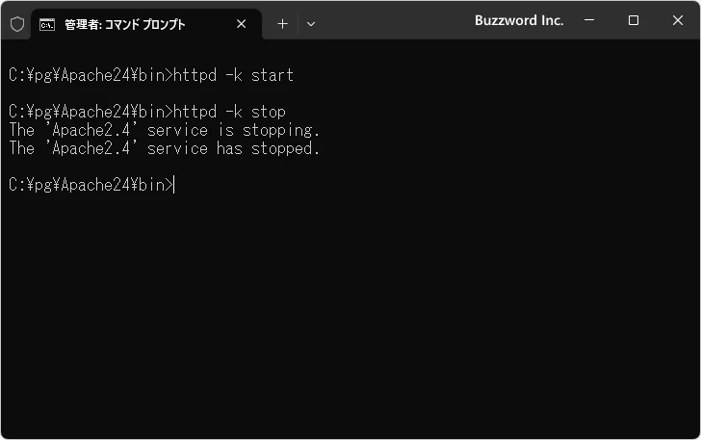The image size is (701, 440).
Task: Click the Command Prompt tab icon
Action: (x=47, y=23)
